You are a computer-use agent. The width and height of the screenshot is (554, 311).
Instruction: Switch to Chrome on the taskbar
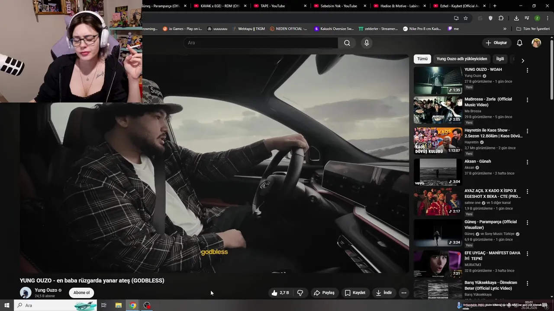133,305
